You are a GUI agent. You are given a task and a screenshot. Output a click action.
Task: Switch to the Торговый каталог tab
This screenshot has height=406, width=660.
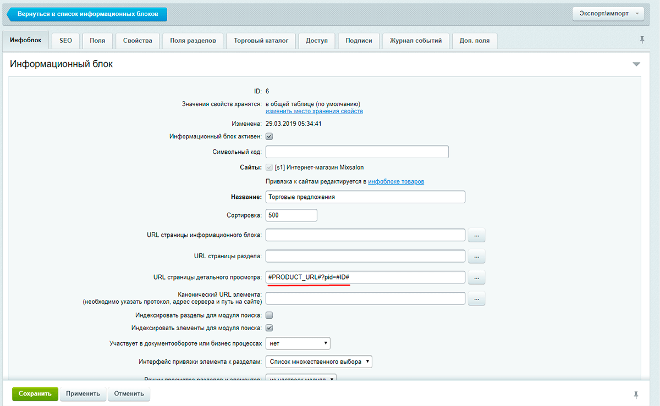(261, 41)
